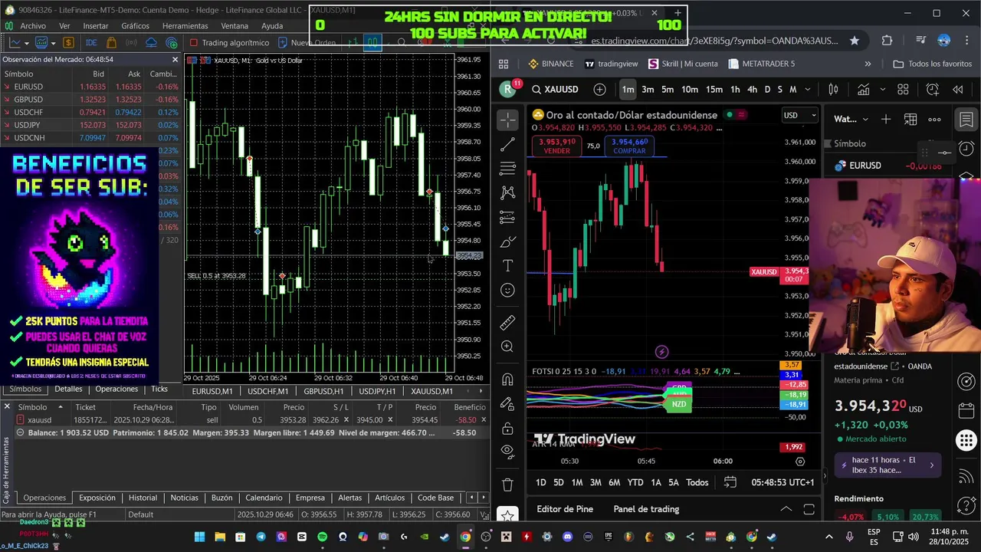981x552 pixels.
Task: Open the BINANCE bookmark in Chrome
Action: click(550, 64)
